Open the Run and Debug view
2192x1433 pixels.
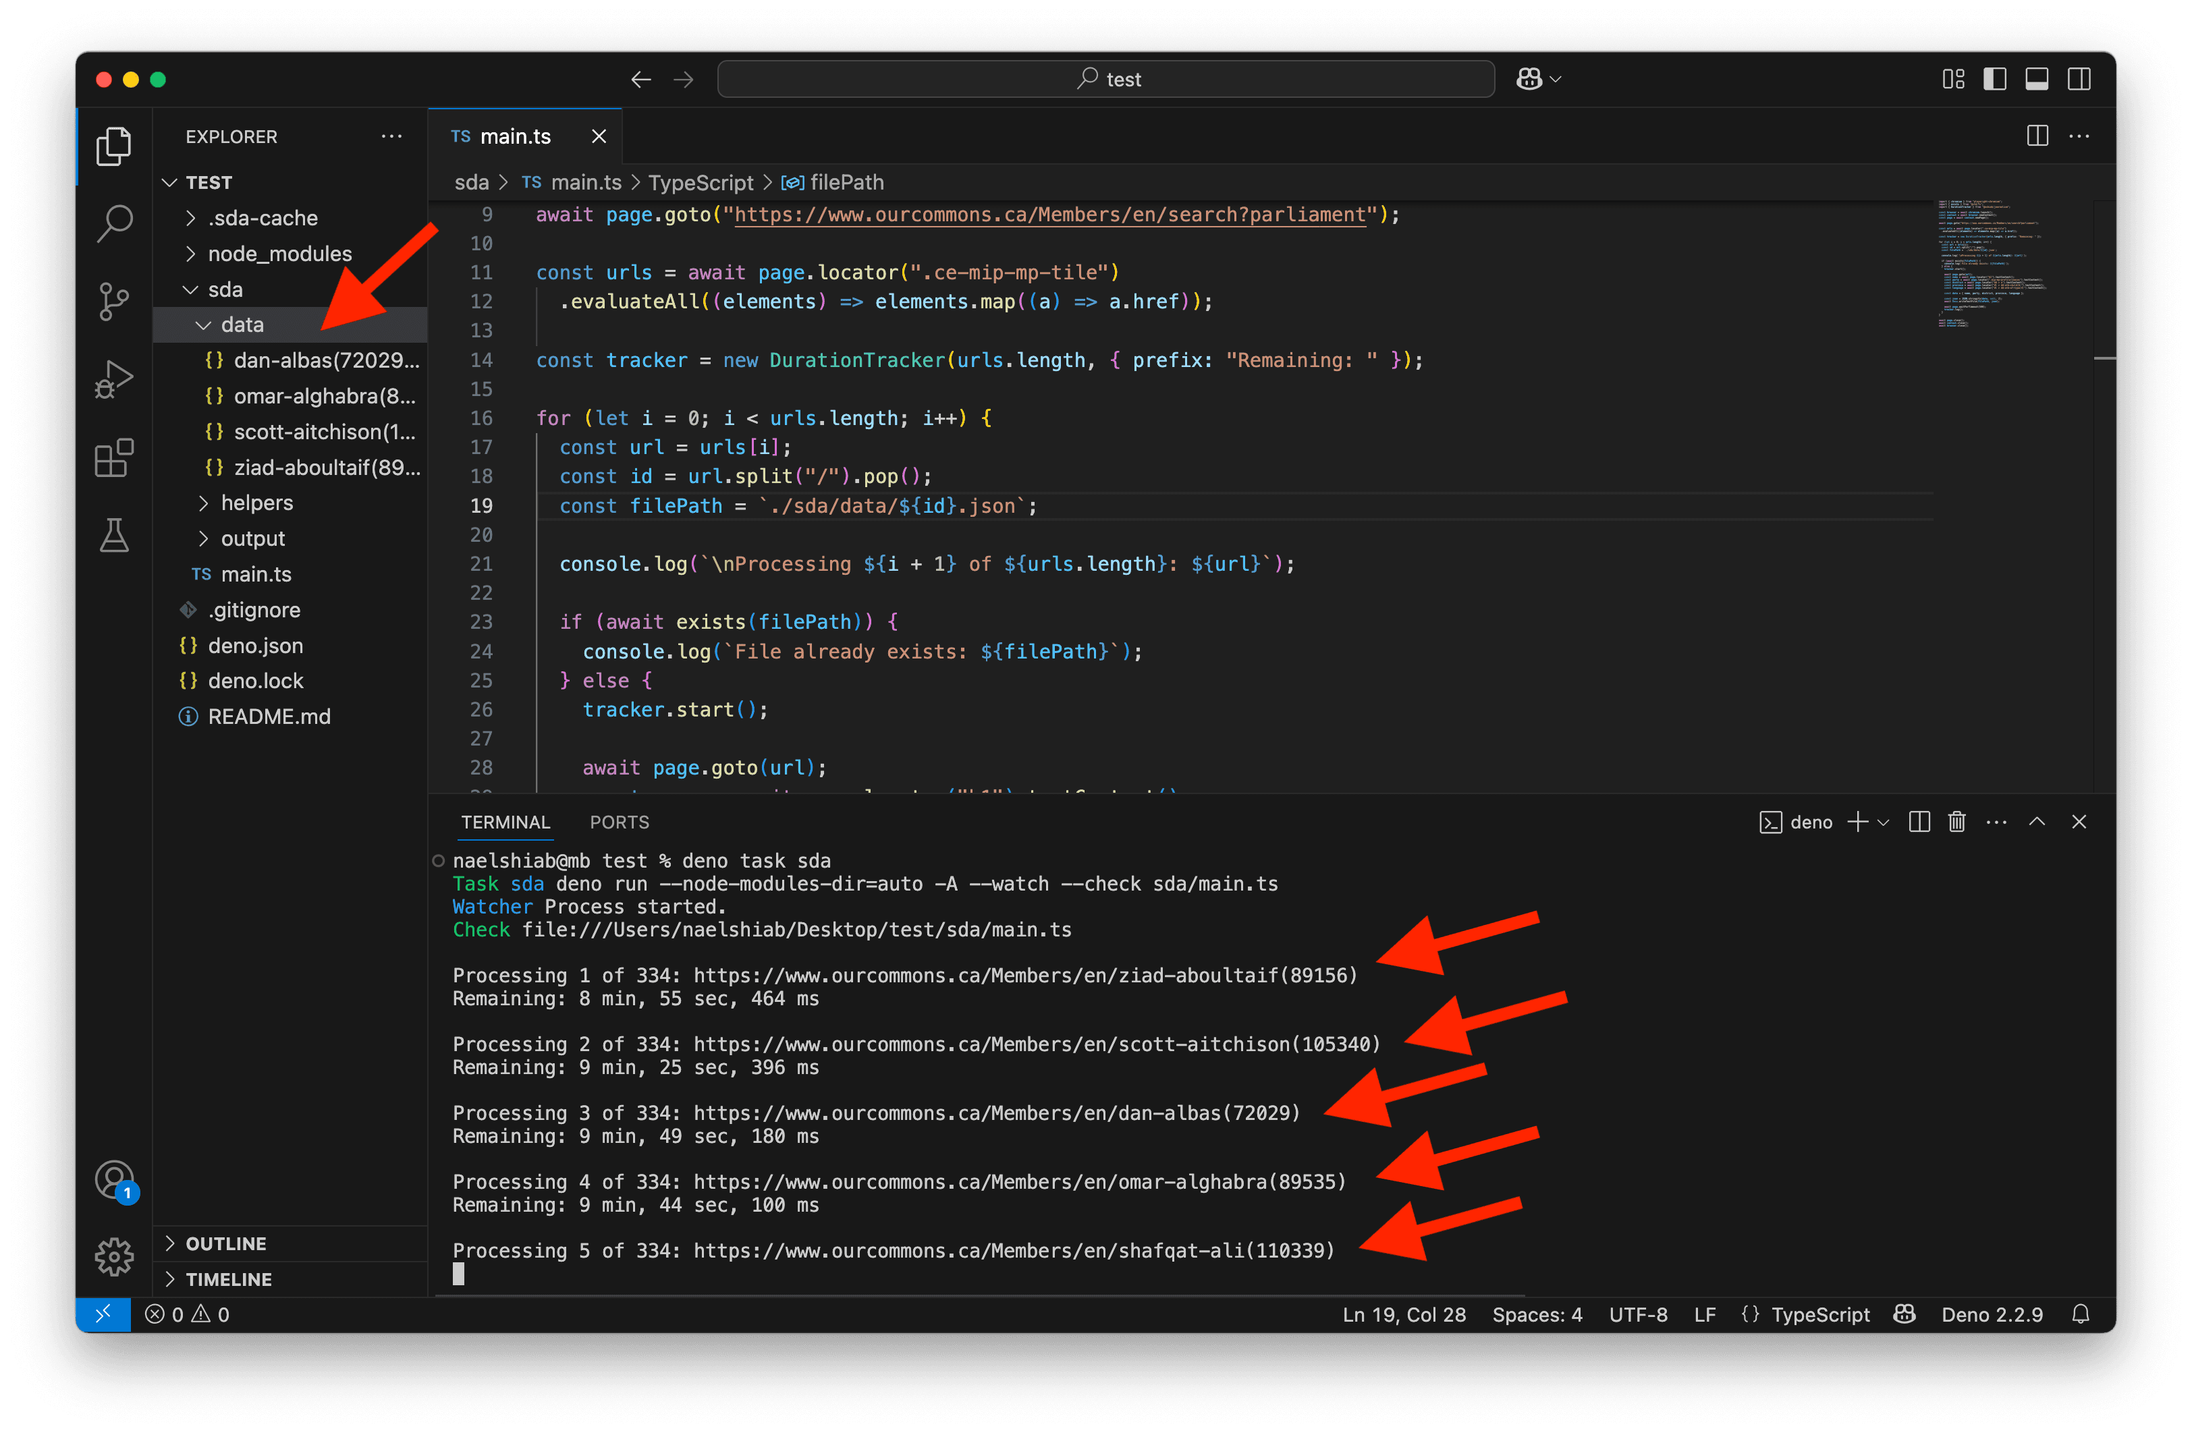coord(114,379)
